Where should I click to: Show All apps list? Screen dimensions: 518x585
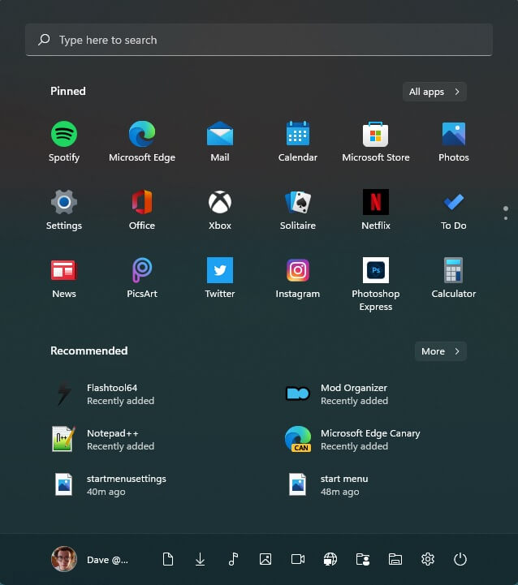434,92
